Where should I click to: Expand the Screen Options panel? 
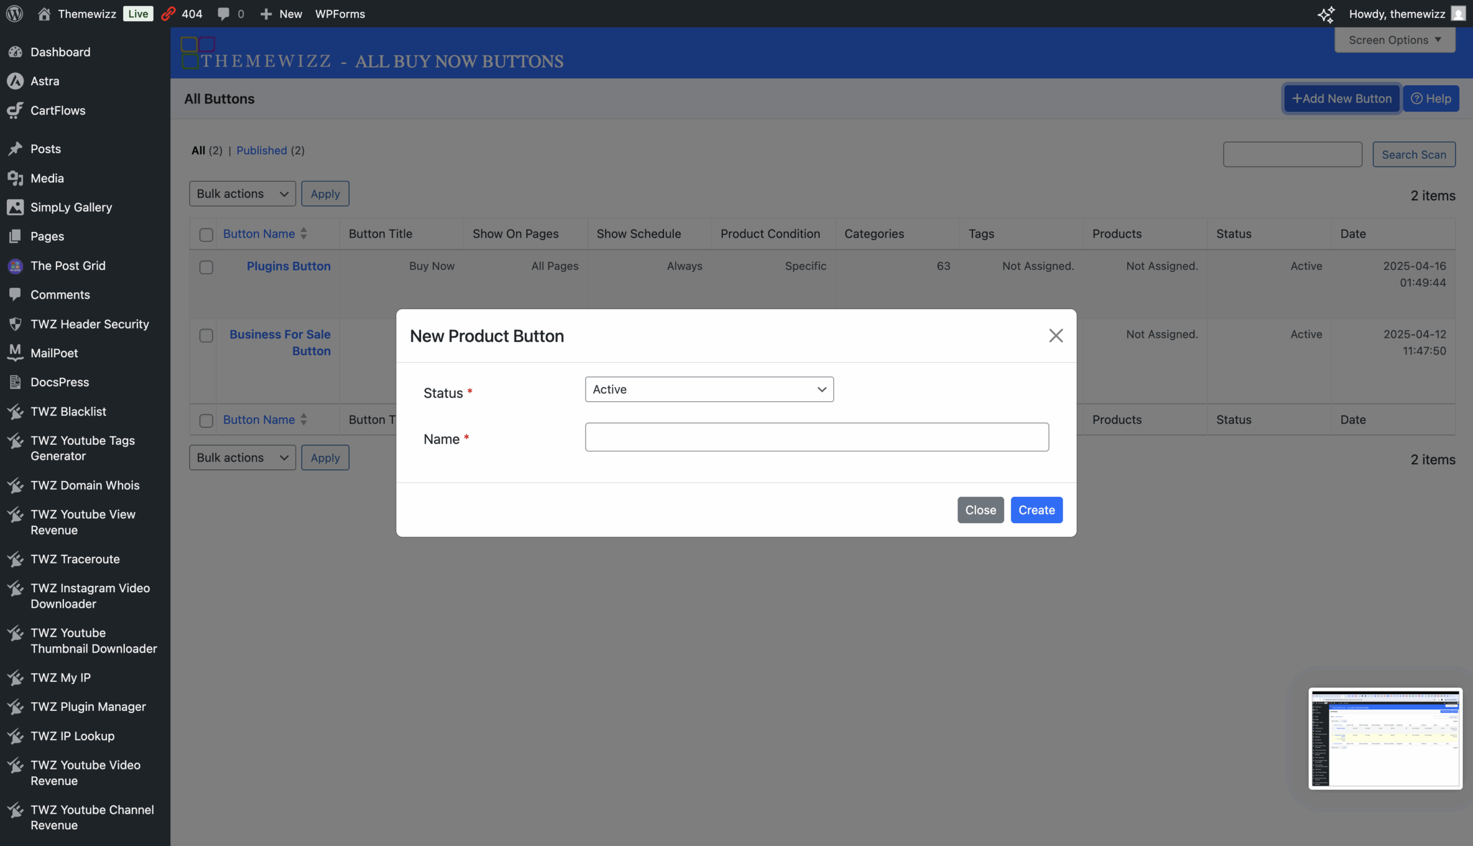(x=1394, y=40)
